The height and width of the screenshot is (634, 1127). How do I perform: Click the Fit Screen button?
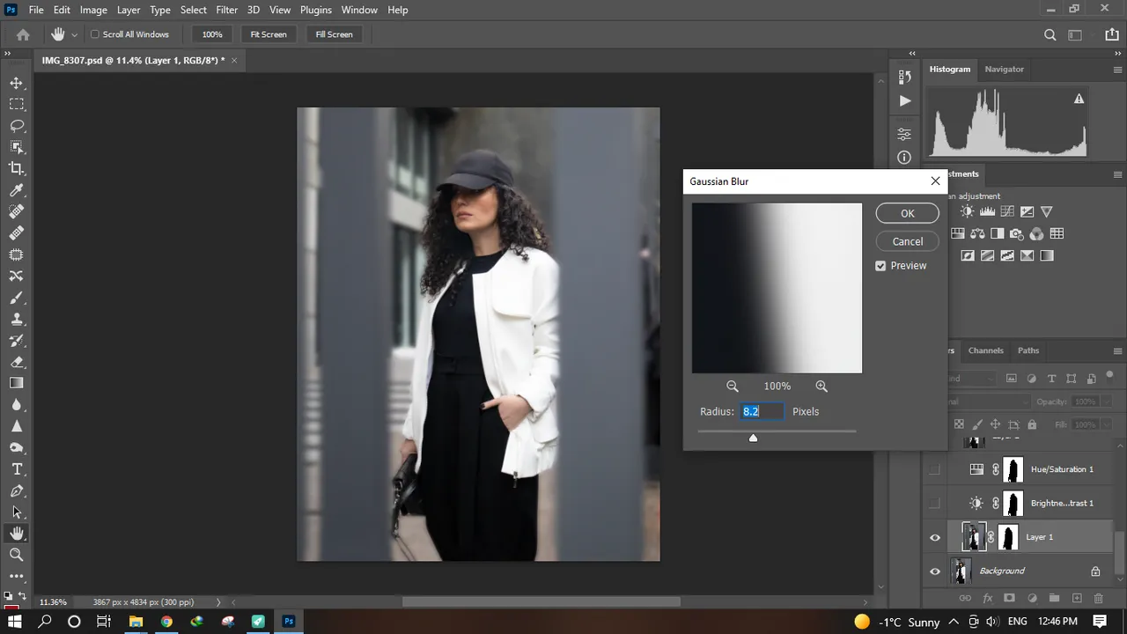click(269, 34)
